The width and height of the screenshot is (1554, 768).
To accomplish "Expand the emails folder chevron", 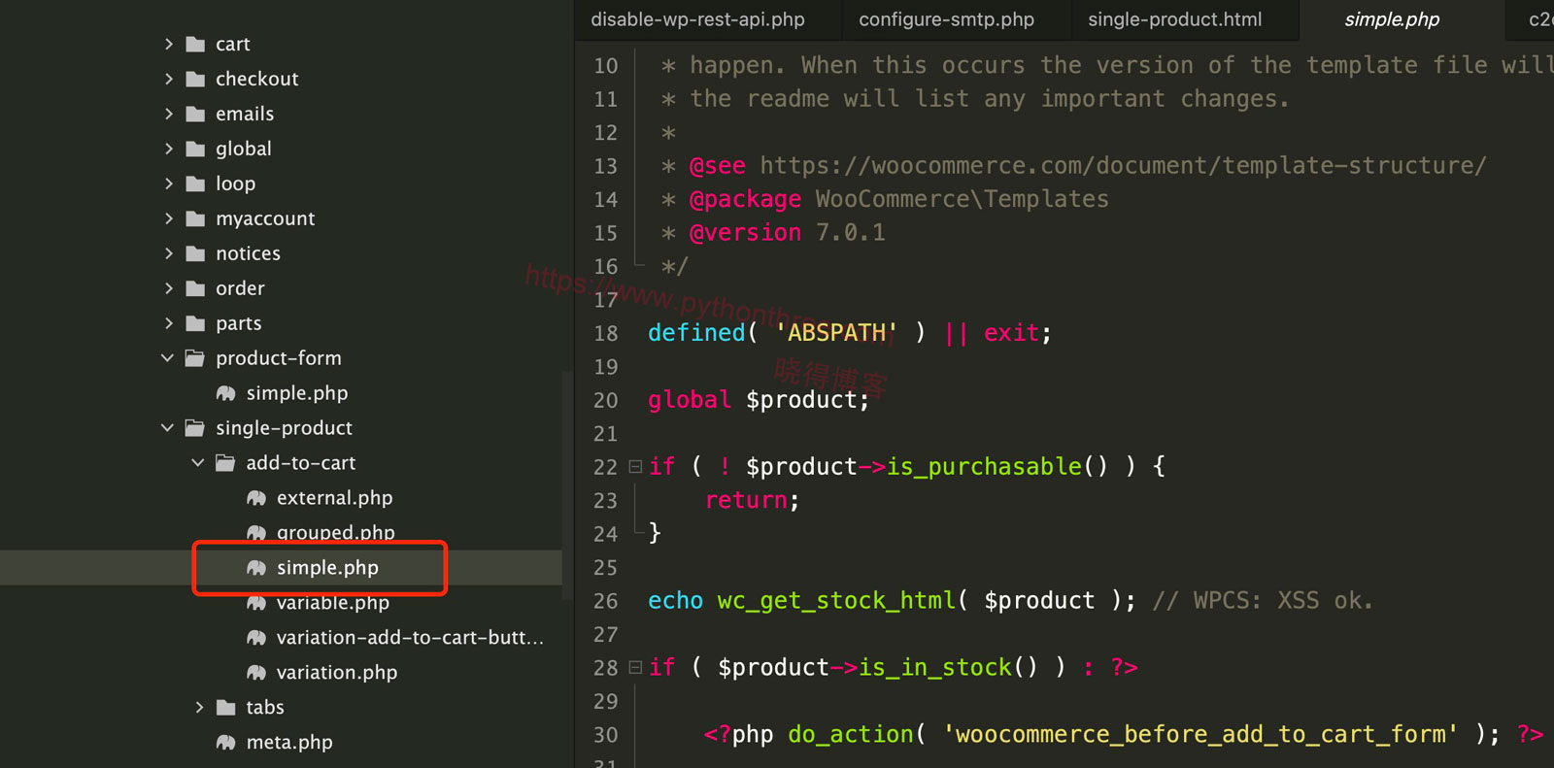I will [x=168, y=114].
